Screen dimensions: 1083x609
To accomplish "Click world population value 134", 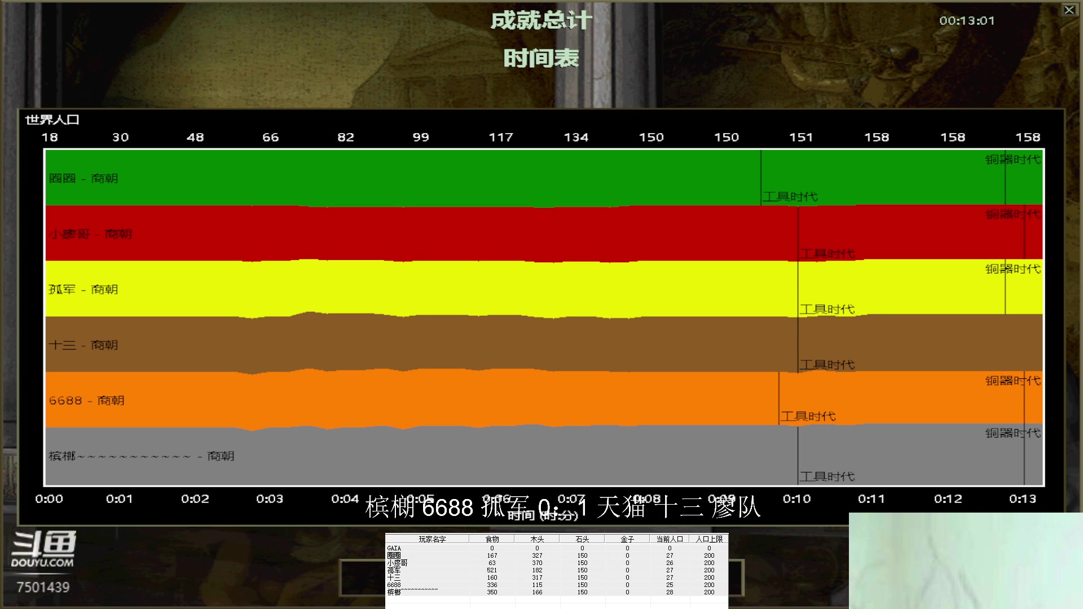I will [x=576, y=137].
